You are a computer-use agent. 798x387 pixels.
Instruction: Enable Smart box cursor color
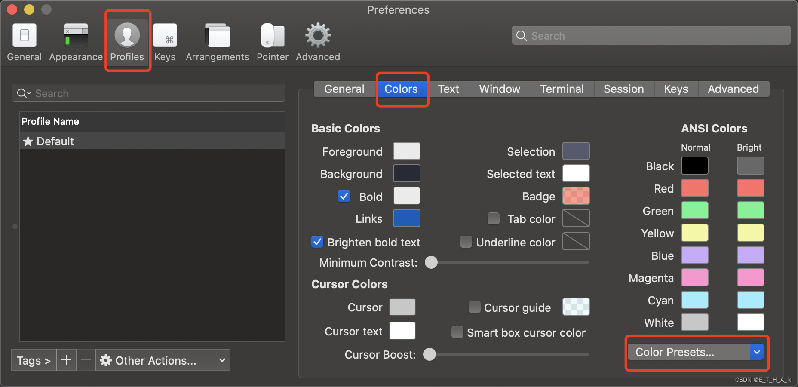pyautogui.click(x=457, y=332)
